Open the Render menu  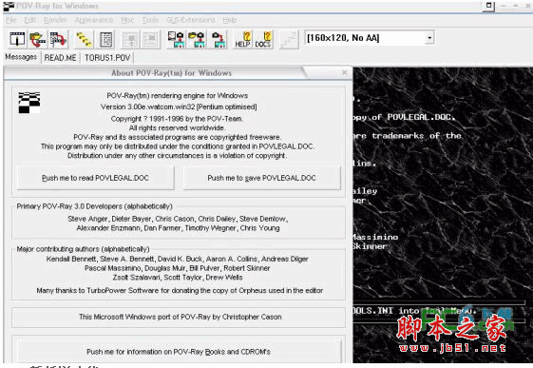point(55,20)
